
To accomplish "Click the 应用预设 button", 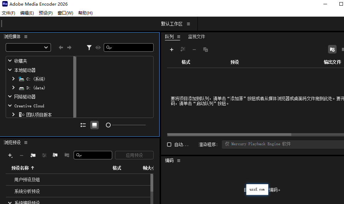I will click(134, 155).
